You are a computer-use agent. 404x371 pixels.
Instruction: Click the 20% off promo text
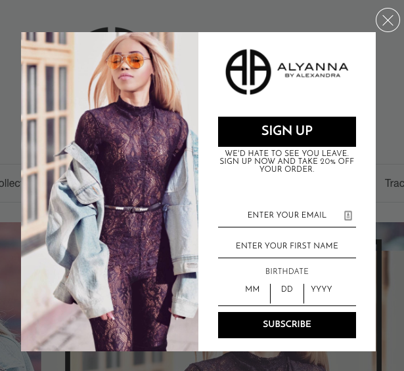click(287, 161)
